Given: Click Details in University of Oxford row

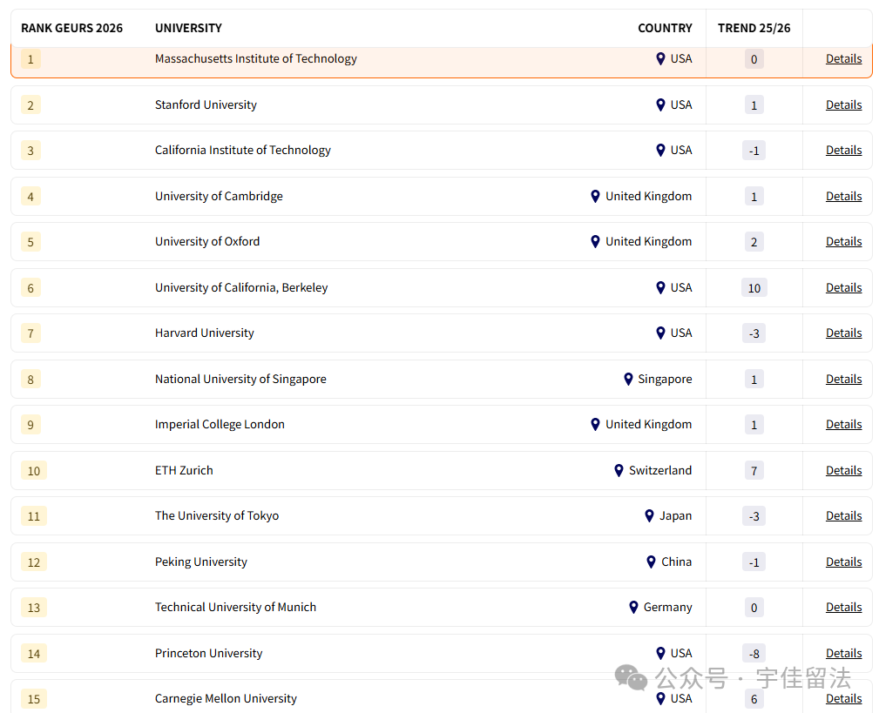Looking at the screenshot, I should [843, 241].
